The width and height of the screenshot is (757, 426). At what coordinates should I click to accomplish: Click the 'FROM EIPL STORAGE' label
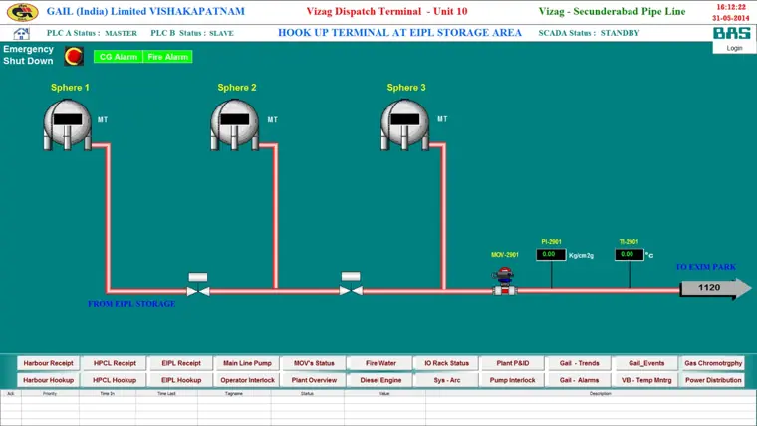(131, 304)
